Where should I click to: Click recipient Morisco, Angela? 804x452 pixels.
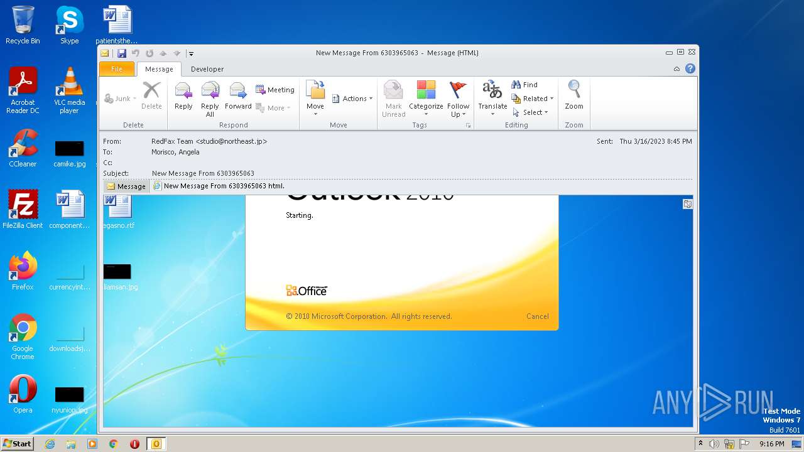(x=175, y=152)
